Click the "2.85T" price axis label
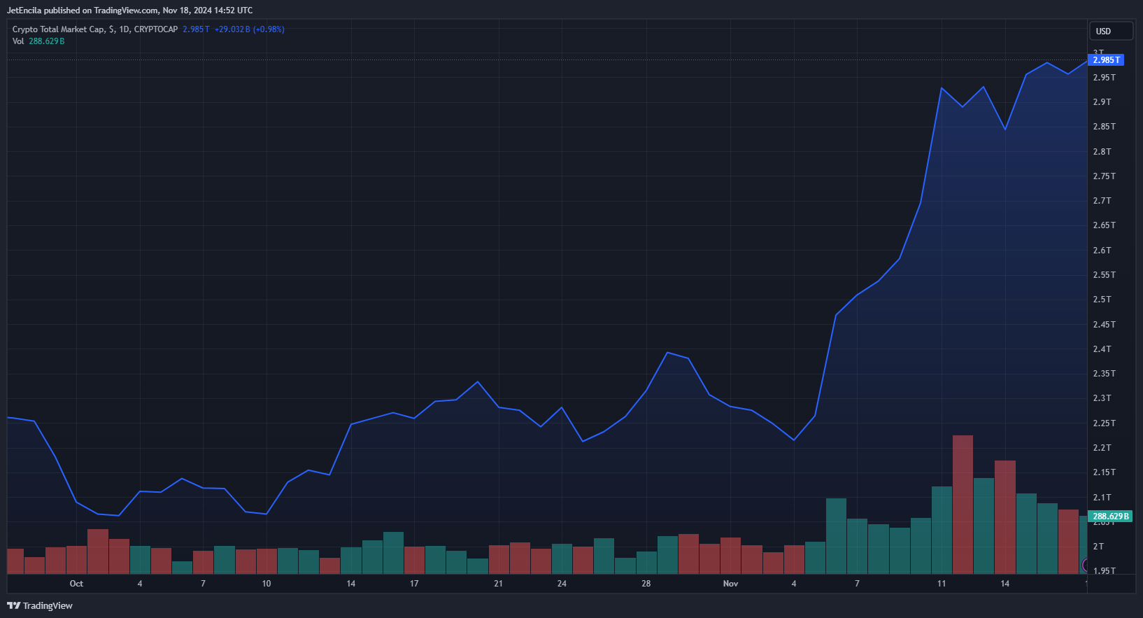This screenshot has width=1143, height=618. tap(1105, 127)
